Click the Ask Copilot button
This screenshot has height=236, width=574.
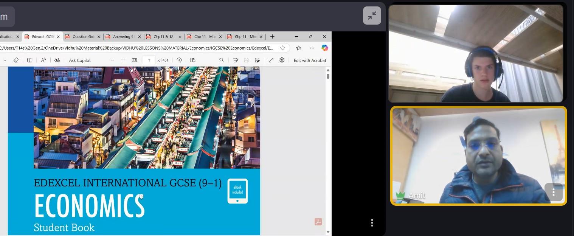[x=80, y=60]
